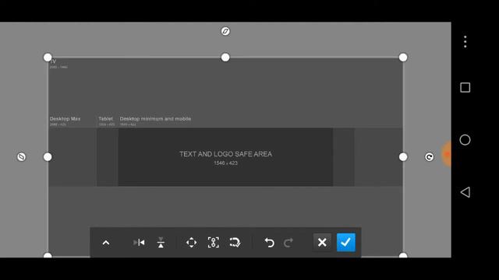Viewport: 499px width, 280px height.
Task: Undo the last transform step
Action: click(269, 243)
